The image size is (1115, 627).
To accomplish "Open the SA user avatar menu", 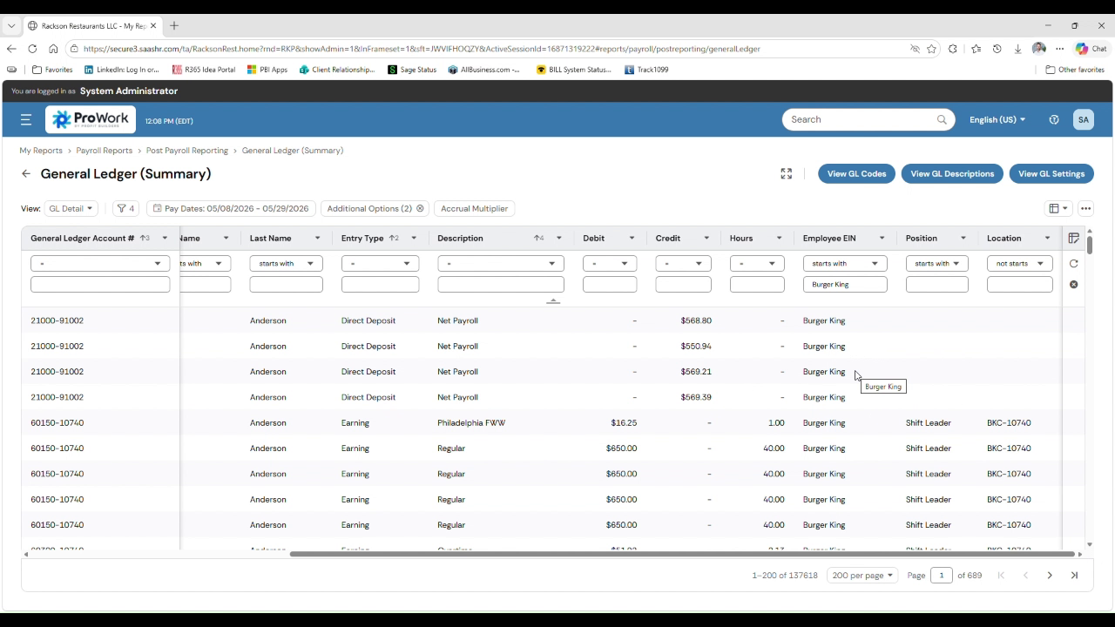I will tap(1083, 119).
